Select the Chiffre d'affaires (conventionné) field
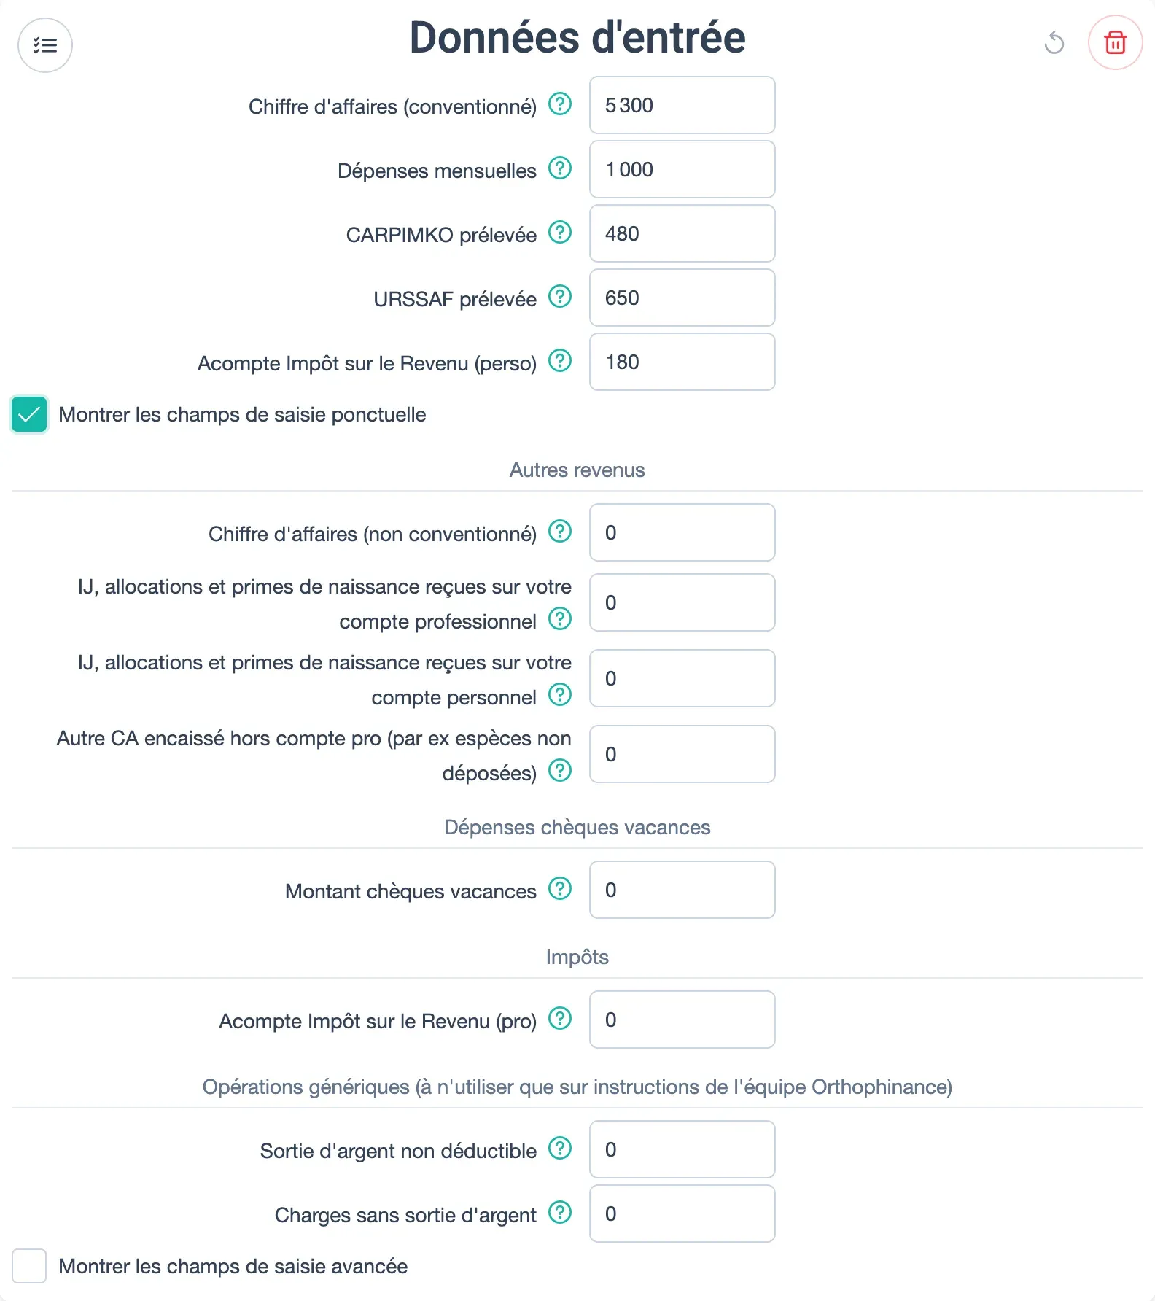Image resolution: width=1155 pixels, height=1301 pixels. tap(682, 105)
